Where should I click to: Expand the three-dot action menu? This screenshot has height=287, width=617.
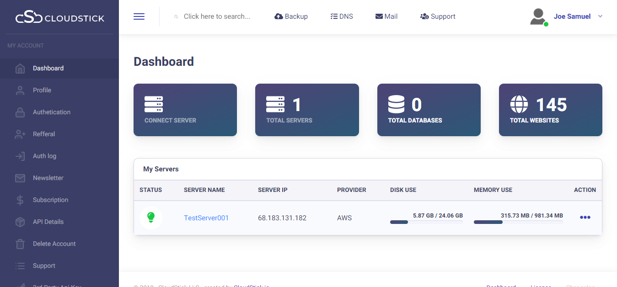(x=585, y=218)
